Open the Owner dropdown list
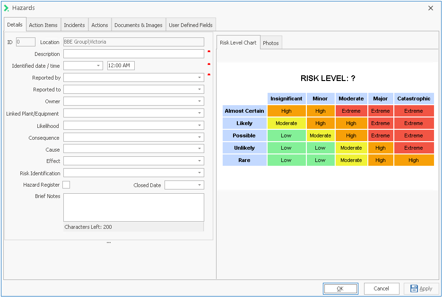The image size is (443, 297). [200, 101]
